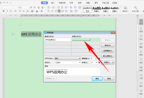
Task: Switch to the 视图 tab
Action: pyautogui.click(x=88, y=3)
